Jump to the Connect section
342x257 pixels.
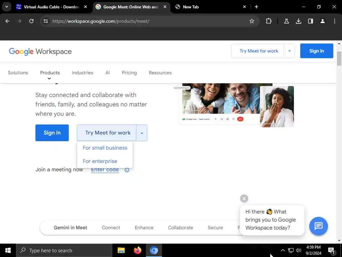tap(111, 228)
